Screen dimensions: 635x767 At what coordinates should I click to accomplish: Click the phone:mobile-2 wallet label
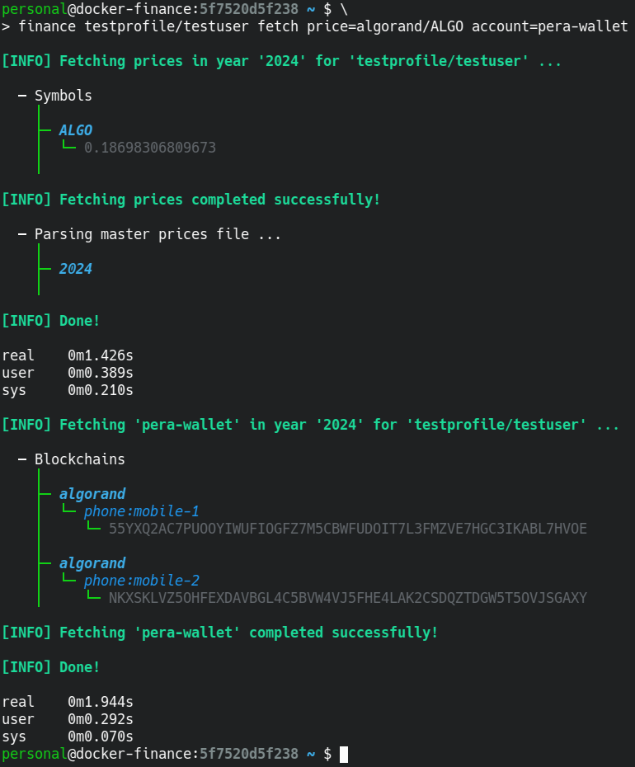coord(141,581)
